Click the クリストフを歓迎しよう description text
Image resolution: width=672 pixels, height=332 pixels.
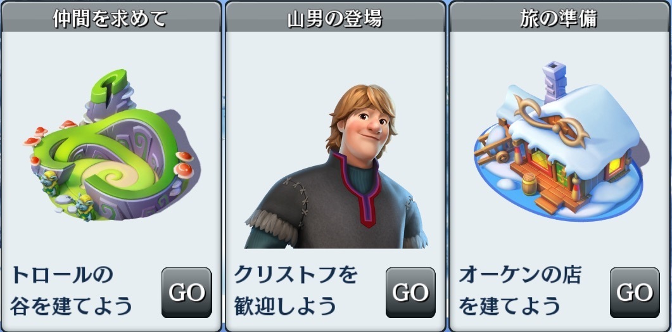(x=296, y=291)
